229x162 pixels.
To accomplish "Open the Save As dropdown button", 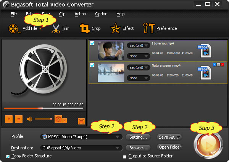I will coord(169,137).
